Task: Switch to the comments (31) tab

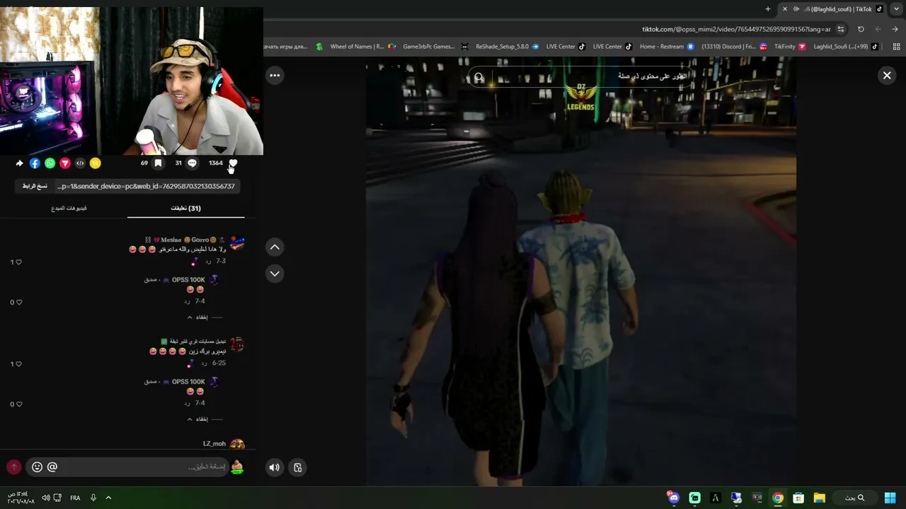Action: 185,208
